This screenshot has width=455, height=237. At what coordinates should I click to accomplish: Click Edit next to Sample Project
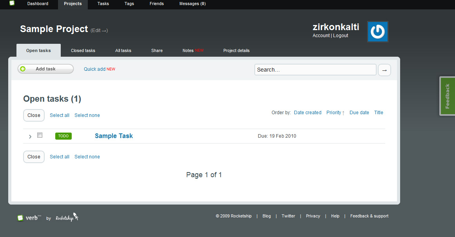point(99,31)
